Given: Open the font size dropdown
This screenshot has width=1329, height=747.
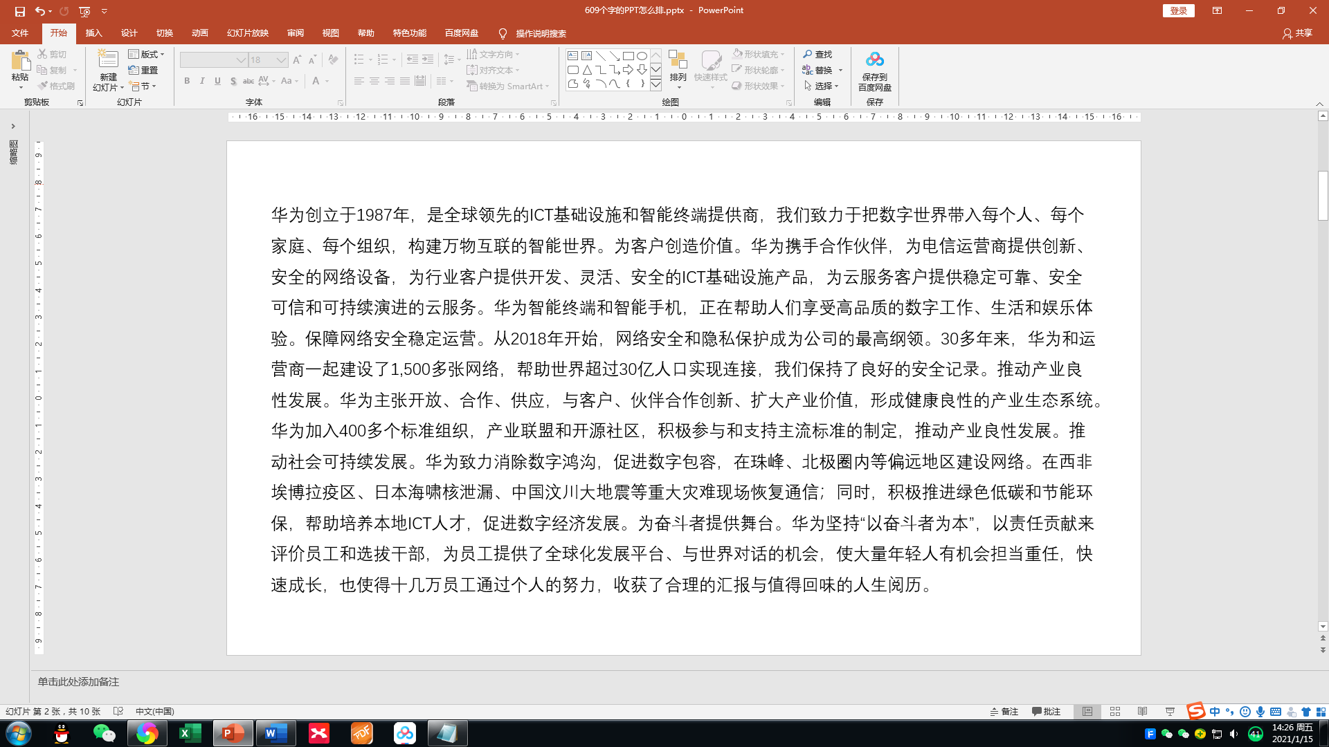Looking at the screenshot, I should coord(282,60).
